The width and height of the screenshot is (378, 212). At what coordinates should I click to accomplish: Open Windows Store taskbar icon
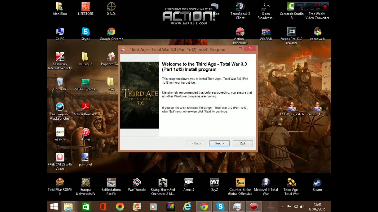coord(86,207)
